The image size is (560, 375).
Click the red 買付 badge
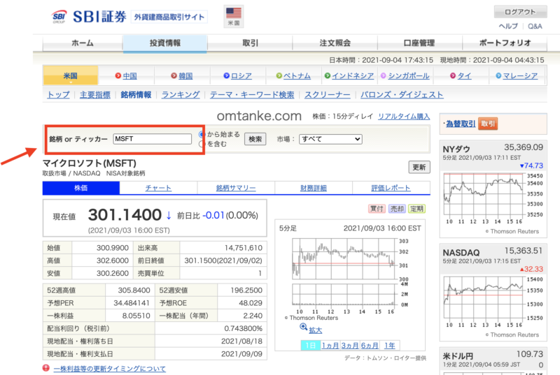click(x=377, y=209)
